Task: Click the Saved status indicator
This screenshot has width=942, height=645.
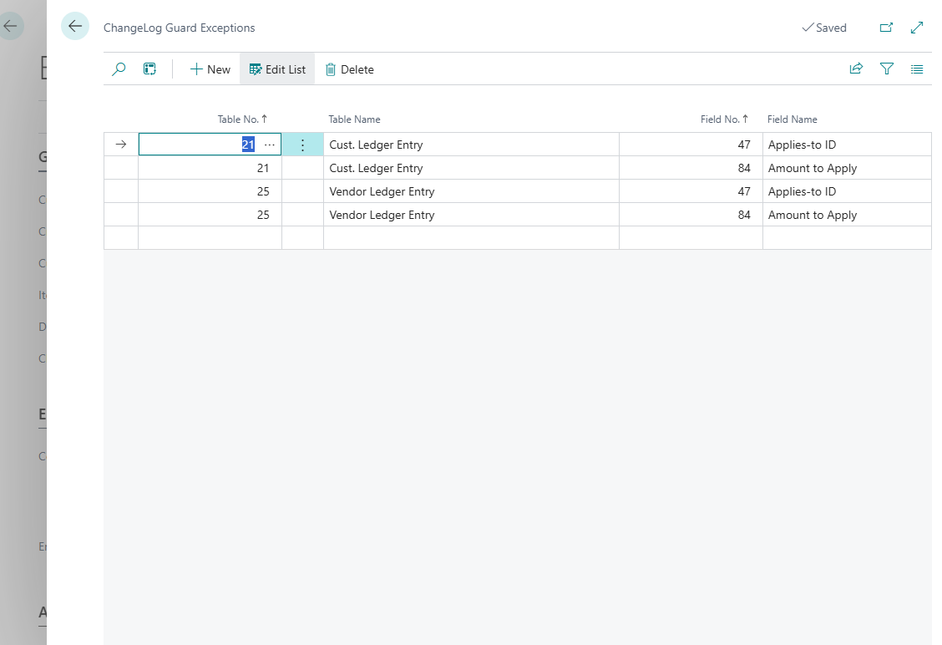Action: point(824,28)
